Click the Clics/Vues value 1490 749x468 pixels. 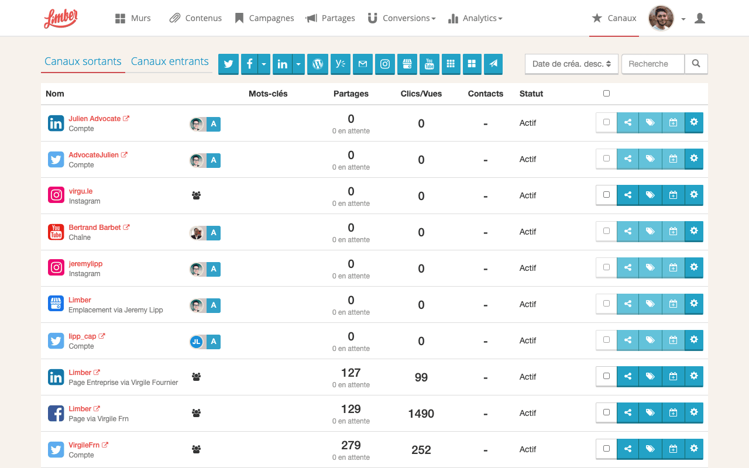(x=421, y=414)
